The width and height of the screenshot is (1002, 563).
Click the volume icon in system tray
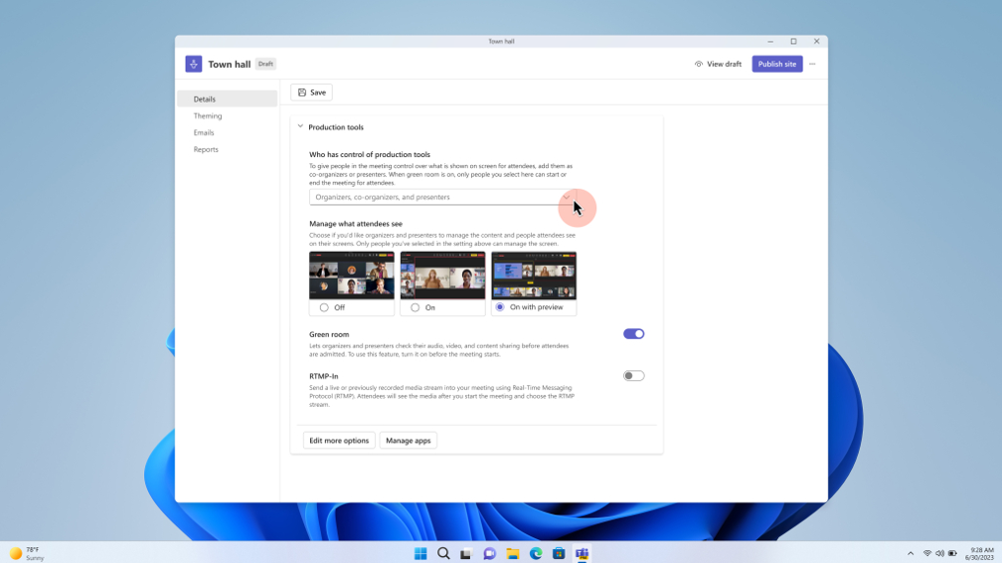[939, 553]
